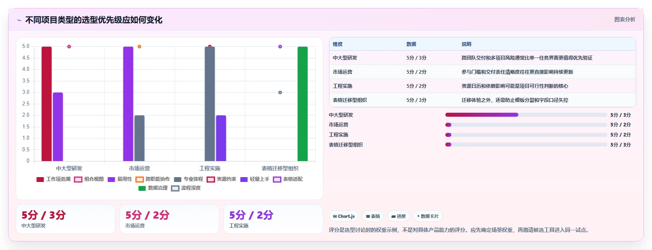Click description starting 跨团队交付和多项目风险
Viewport: 652px width, 250px height.
[x=527, y=58]
